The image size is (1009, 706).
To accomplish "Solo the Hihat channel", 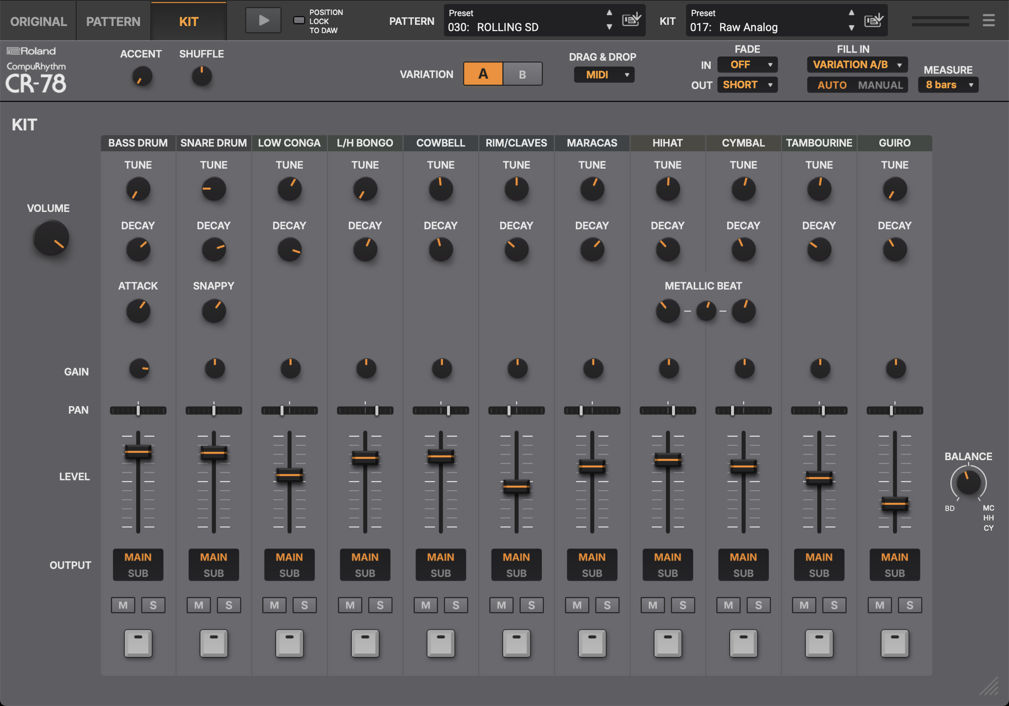I will 683,605.
